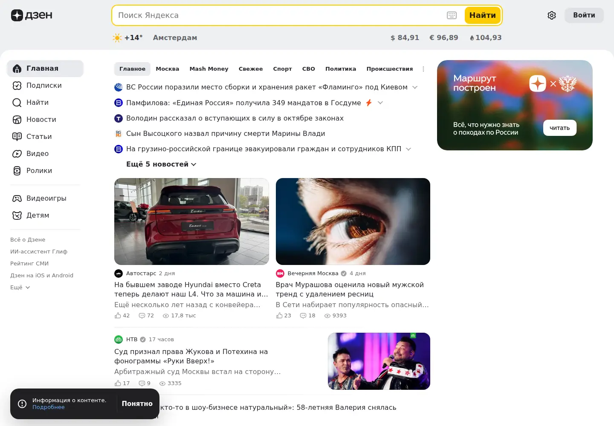Open comments on the НТВ article
This screenshot has width=614, height=426.
pyautogui.click(x=145, y=383)
